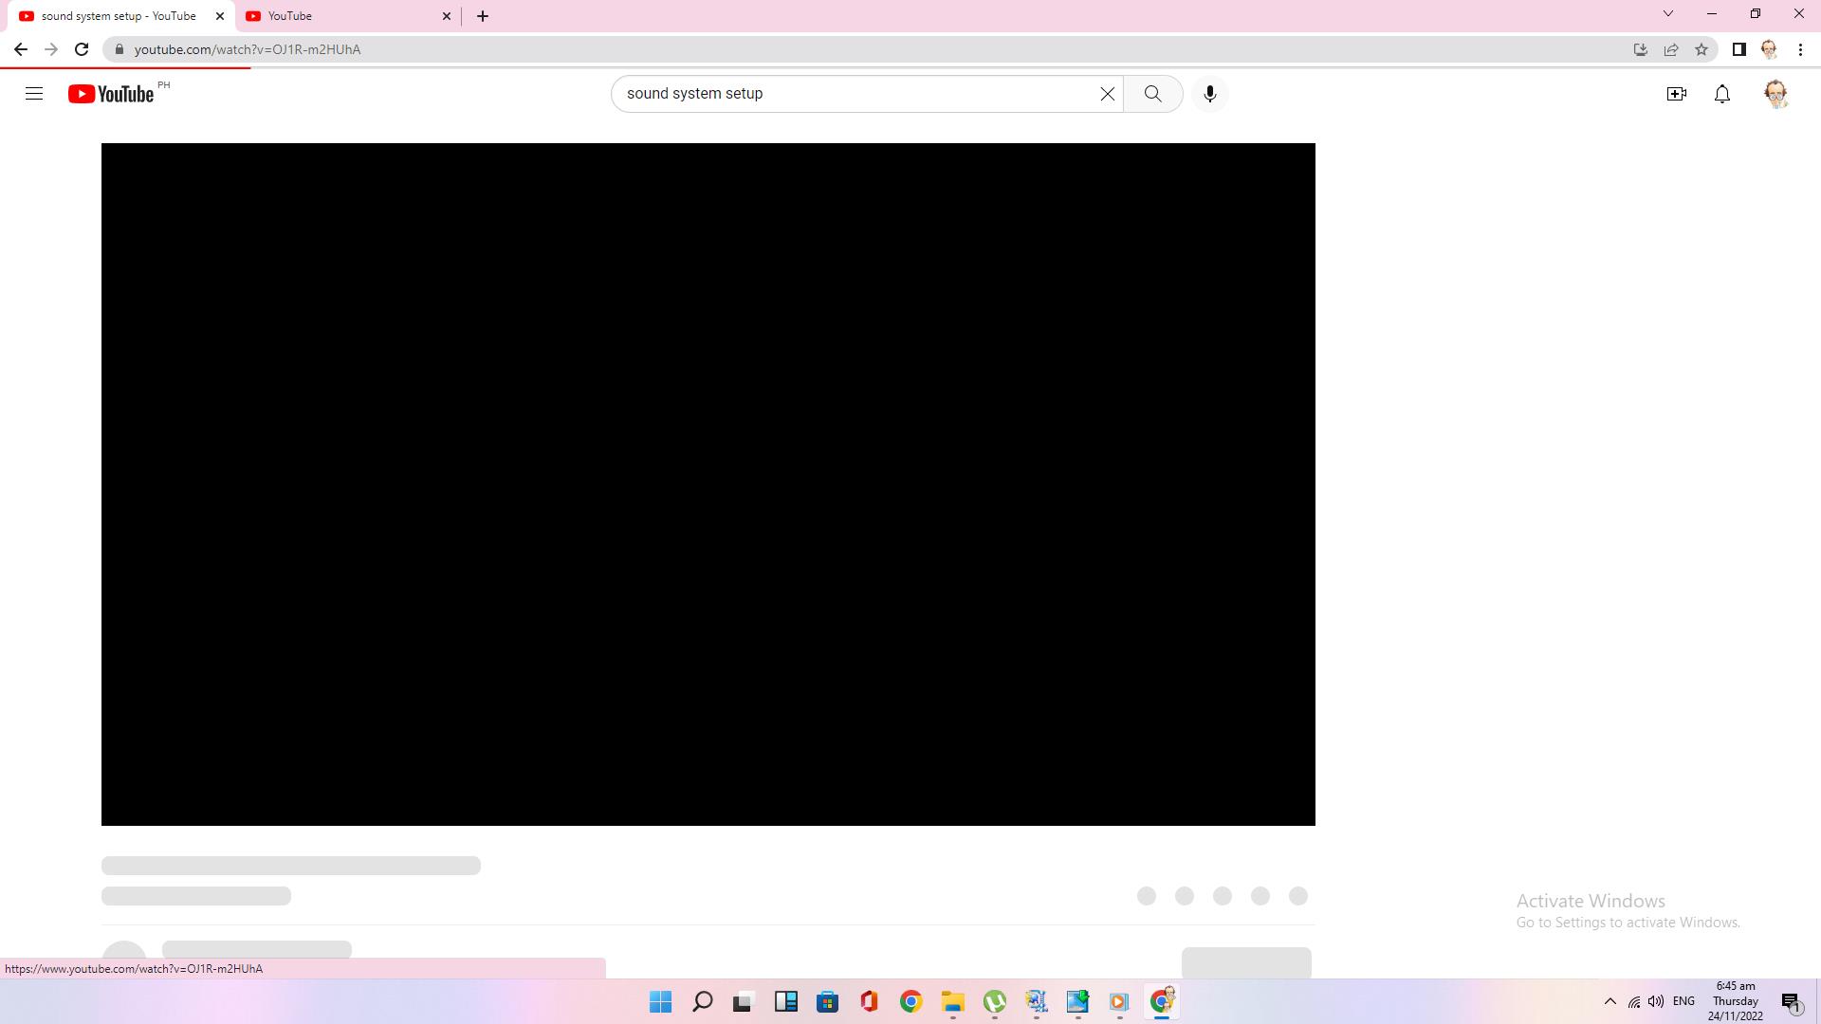Clear the search box with X icon

(1107, 94)
